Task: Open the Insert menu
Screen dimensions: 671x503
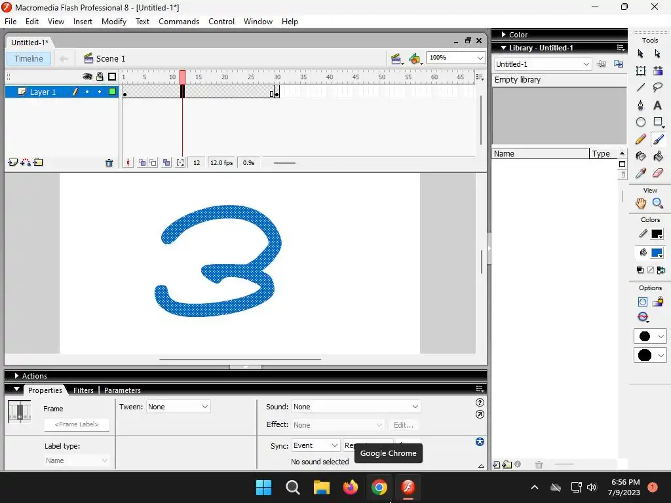Action: (83, 22)
